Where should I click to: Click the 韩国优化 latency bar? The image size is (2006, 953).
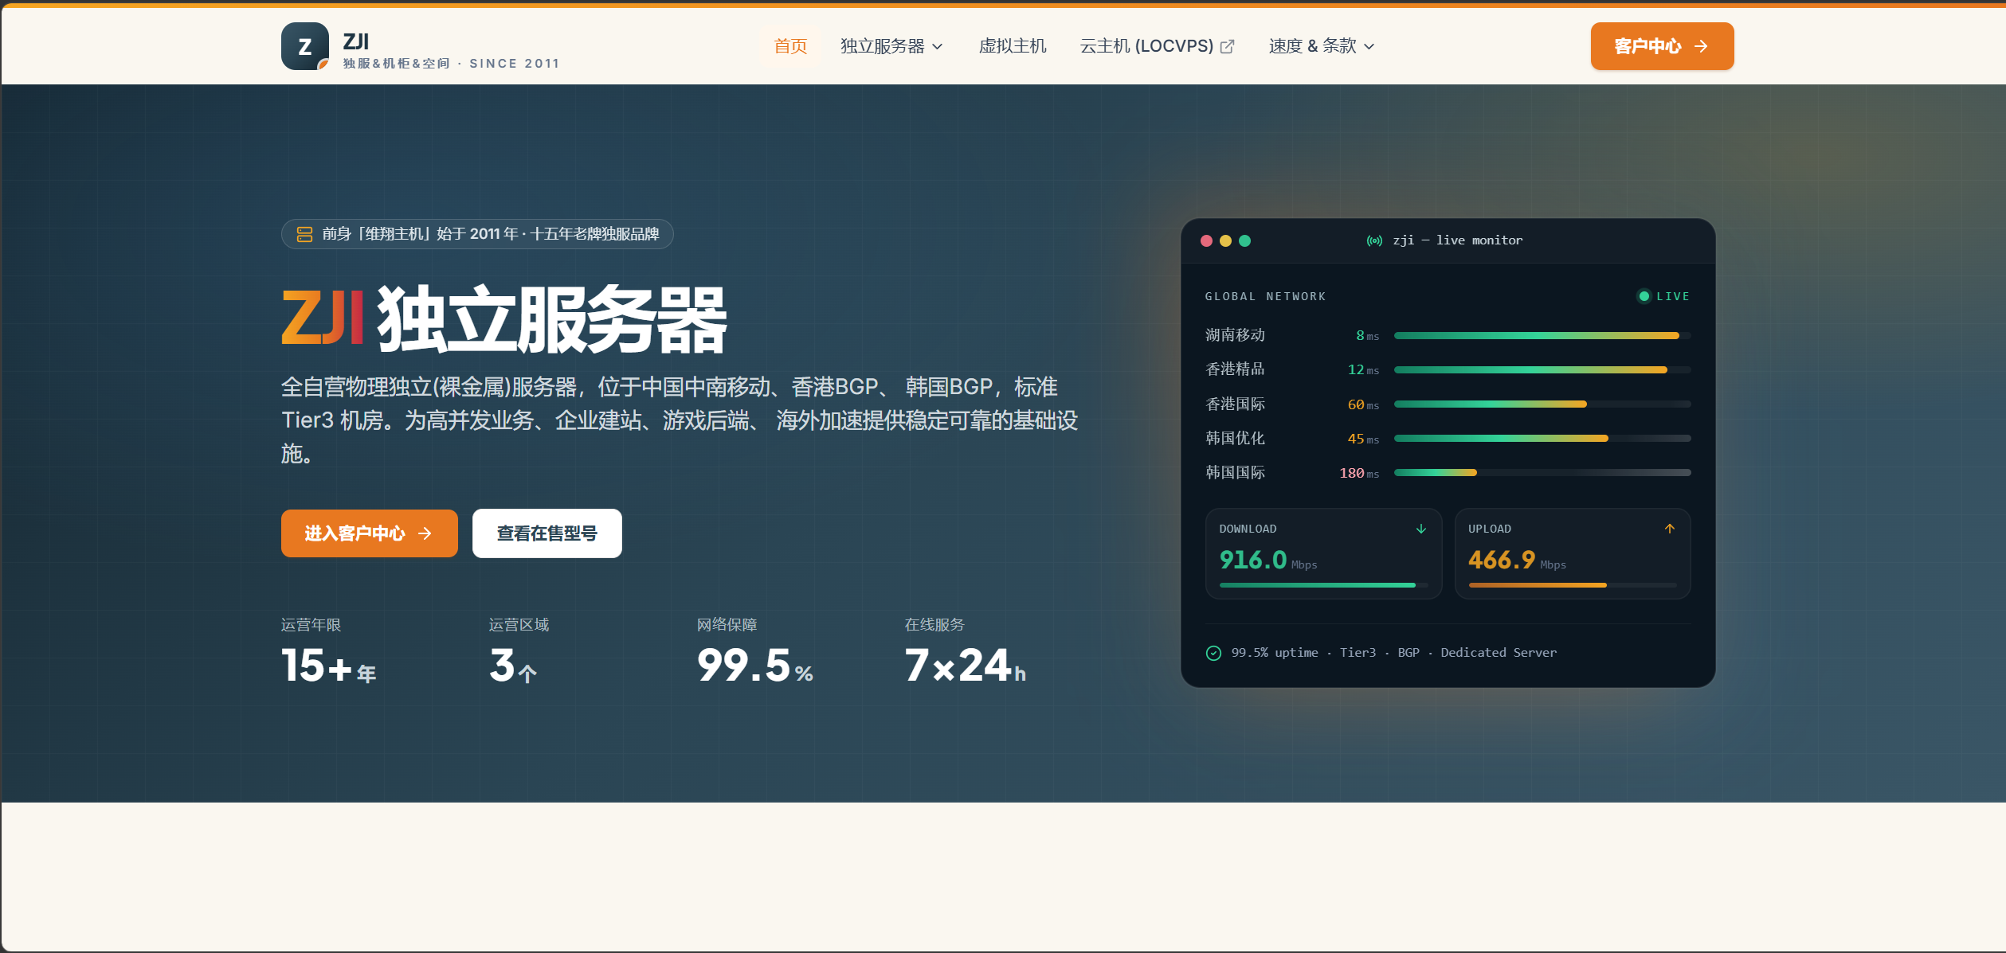pyautogui.click(x=1542, y=439)
